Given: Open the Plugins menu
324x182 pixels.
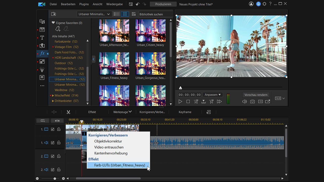Looking at the screenshot, I should pos(84,4).
